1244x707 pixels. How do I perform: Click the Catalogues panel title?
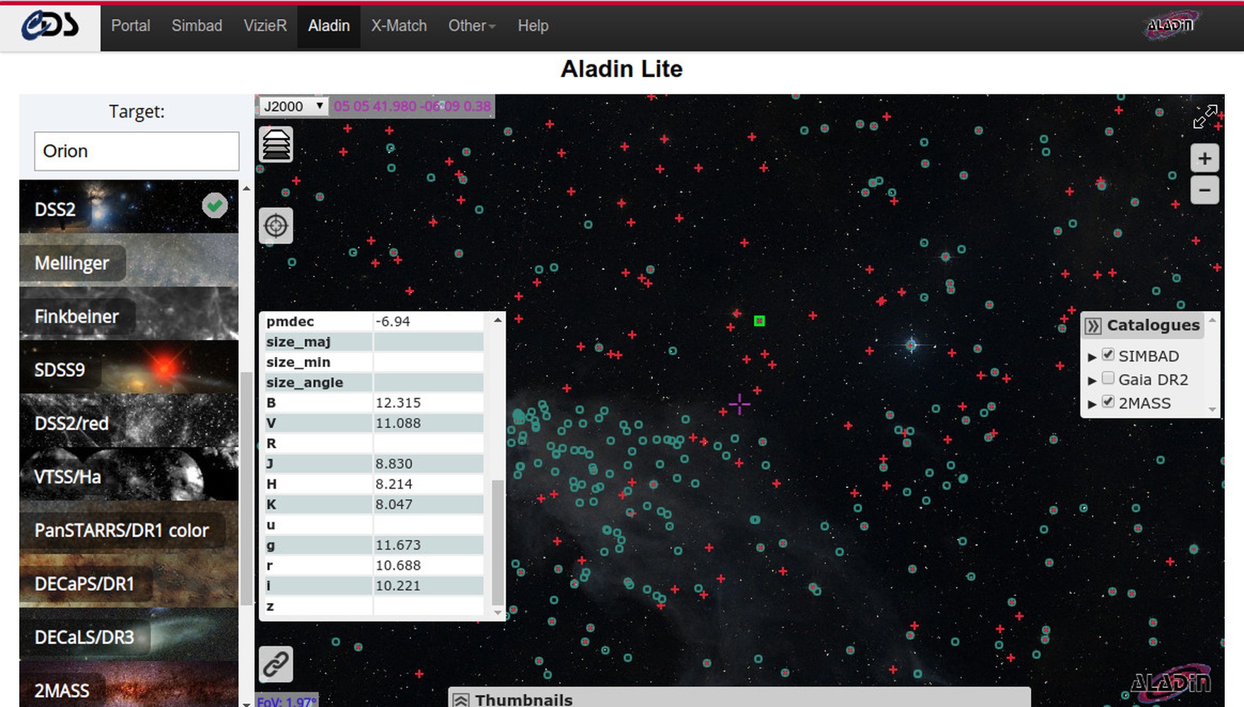(x=1153, y=325)
